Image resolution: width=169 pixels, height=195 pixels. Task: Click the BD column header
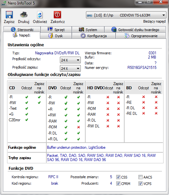tap(129, 88)
